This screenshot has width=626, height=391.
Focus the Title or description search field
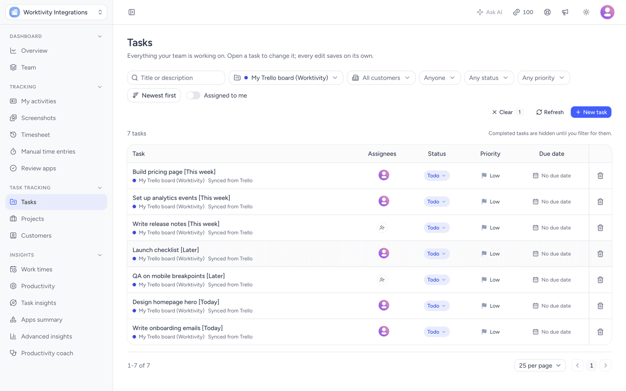coord(176,78)
